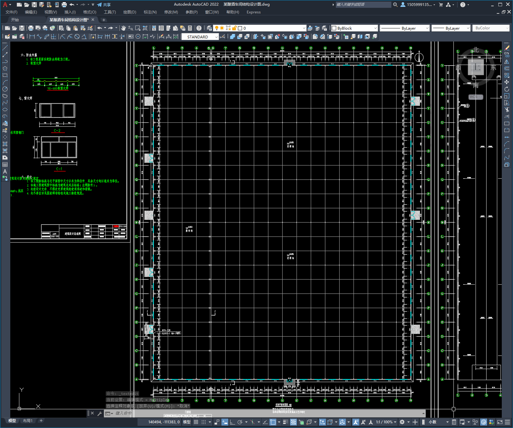Open the Layer Properties Manager icon
Screen dimensions: 513x428
pos(209,28)
